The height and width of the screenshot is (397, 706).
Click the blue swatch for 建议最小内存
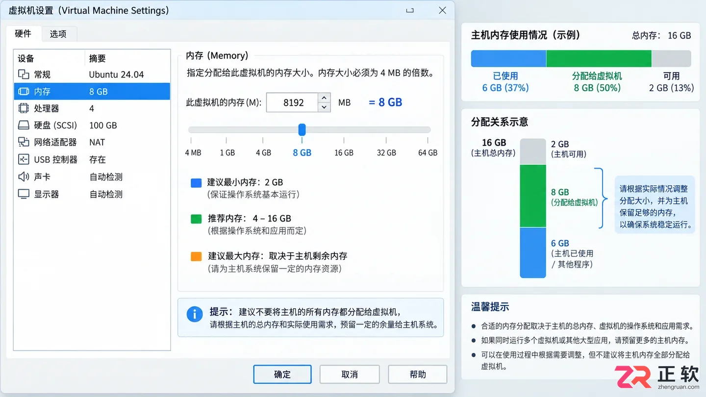[x=196, y=183]
